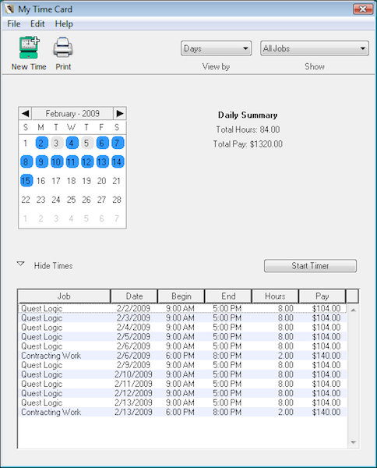Sort by the Date column header
The image size is (377, 468).
134,296
